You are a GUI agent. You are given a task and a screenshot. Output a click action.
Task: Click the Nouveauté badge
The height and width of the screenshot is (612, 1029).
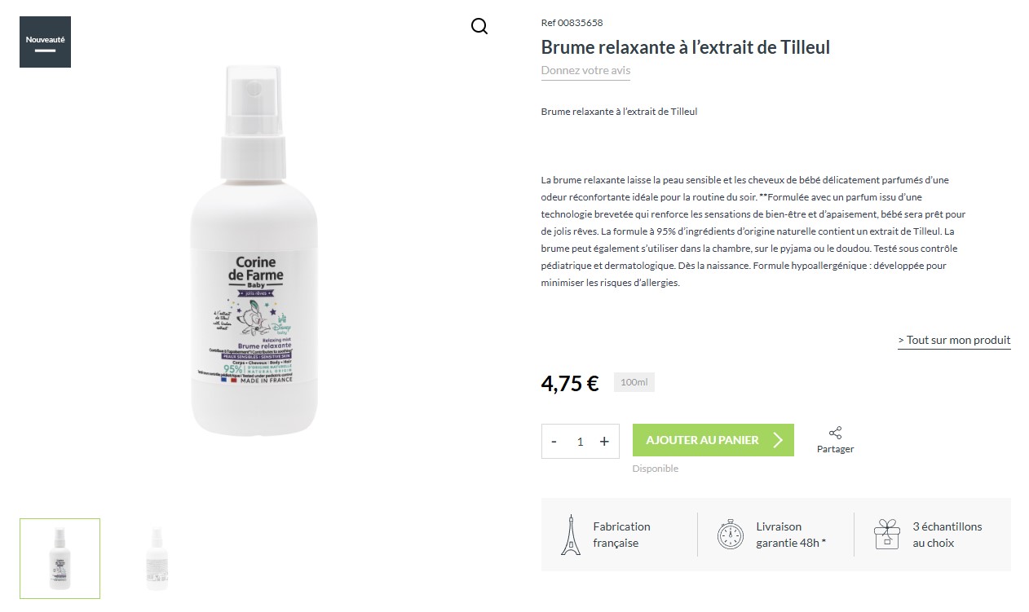(x=45, y=42)
